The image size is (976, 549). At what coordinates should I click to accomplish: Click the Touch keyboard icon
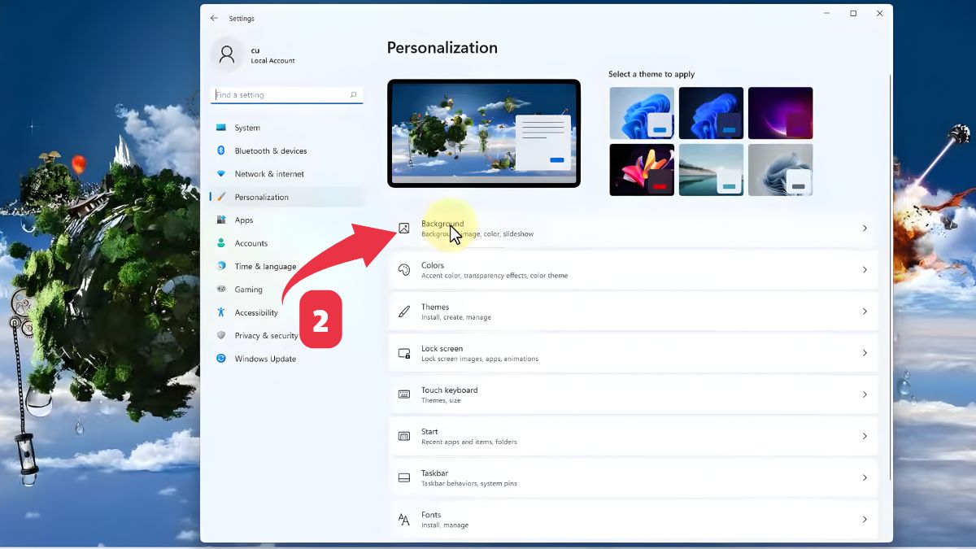(404, 394)
